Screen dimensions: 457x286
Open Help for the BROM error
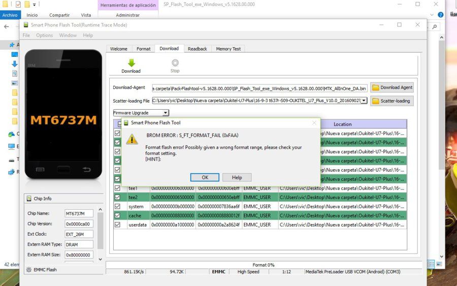coord(237,177)
